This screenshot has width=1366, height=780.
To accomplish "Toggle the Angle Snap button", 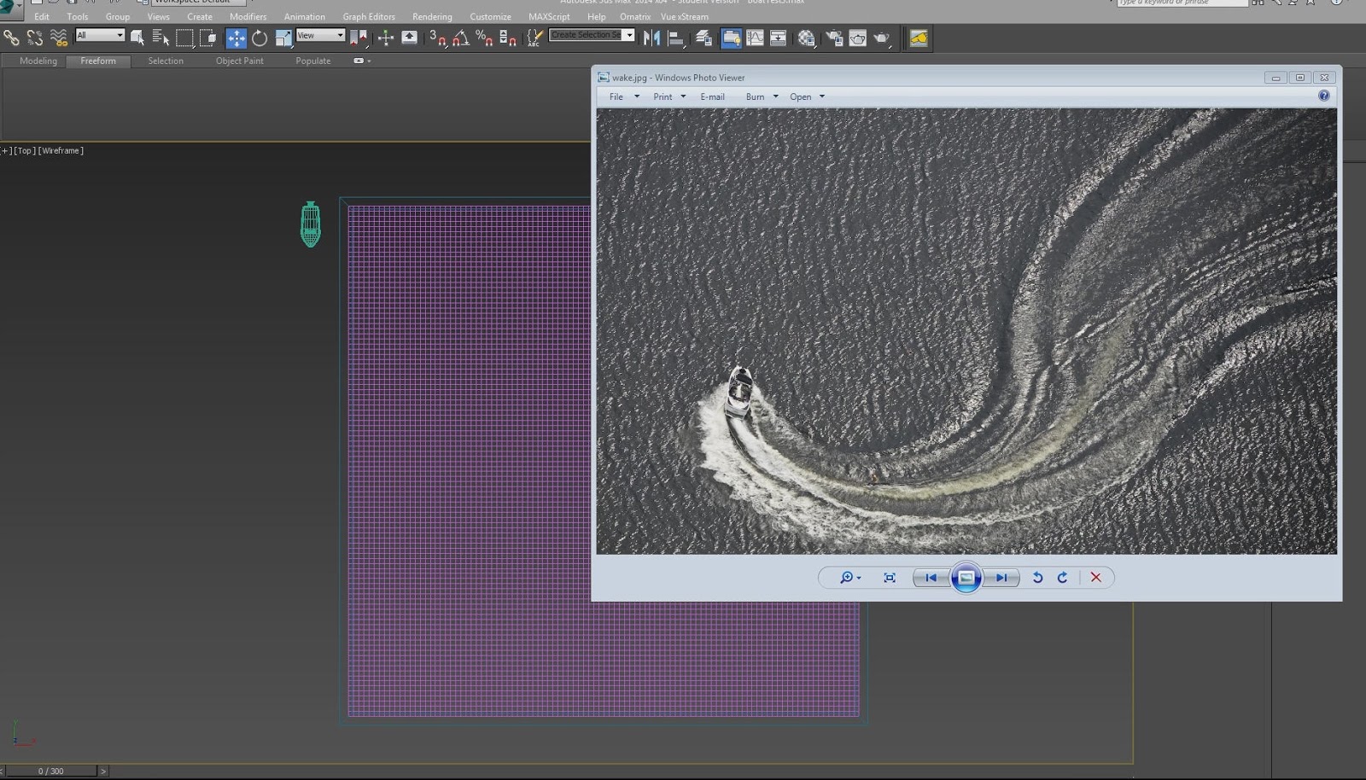I will (461, 38).
